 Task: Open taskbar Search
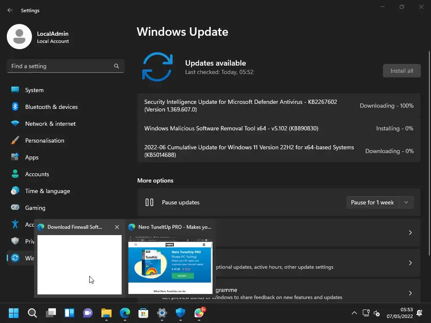click(32, 313)
